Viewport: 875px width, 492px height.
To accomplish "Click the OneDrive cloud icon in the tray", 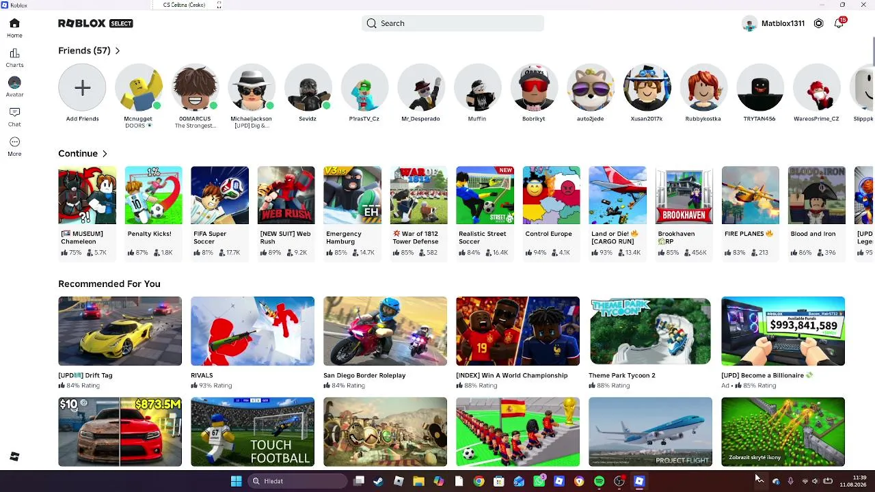I will (776, 481).
